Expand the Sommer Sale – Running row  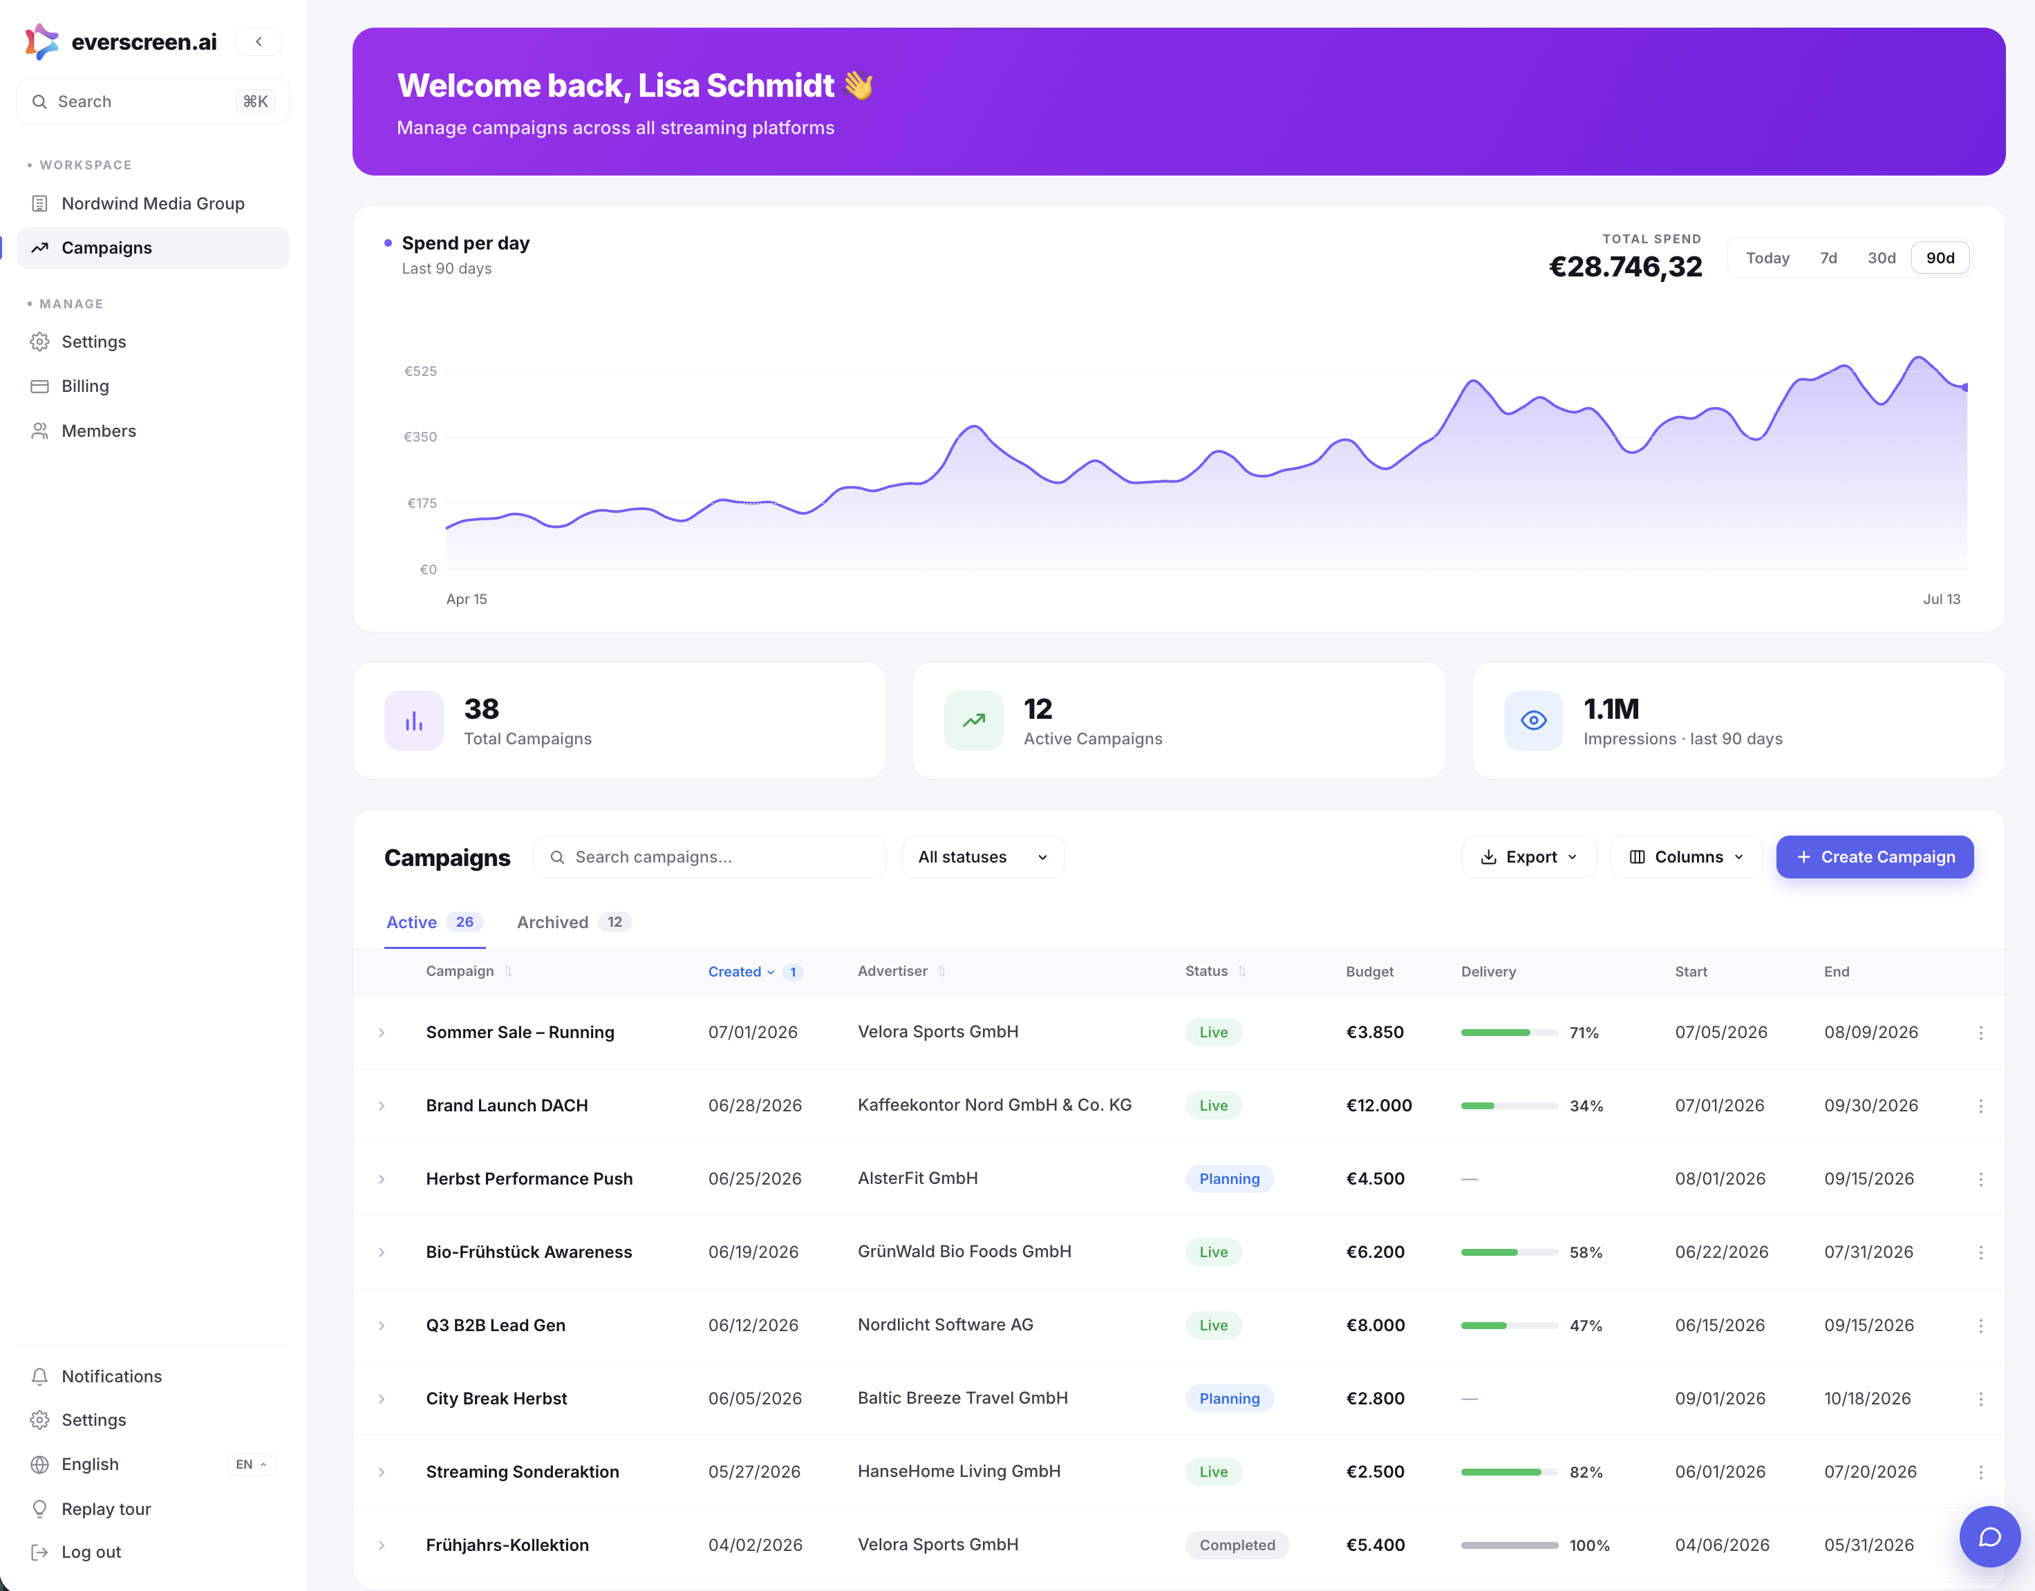(x=381, y=1032)
